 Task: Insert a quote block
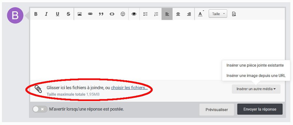[101, 14]
